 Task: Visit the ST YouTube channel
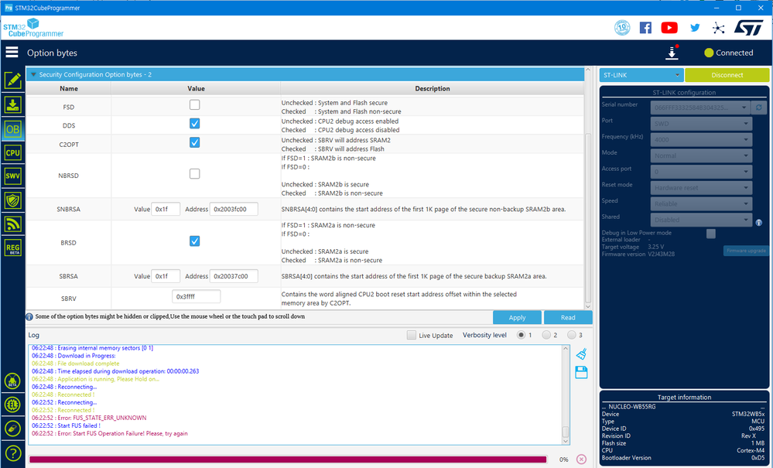669,28
